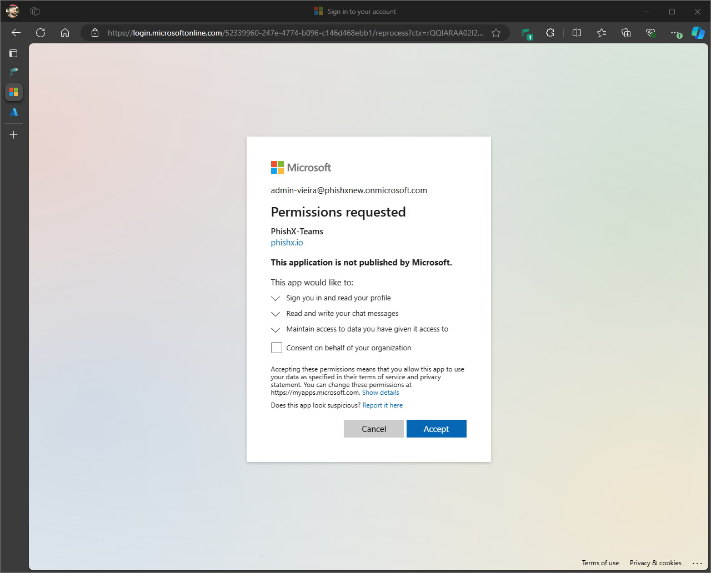Reload the page with refresh icon
The height and width of the screenshot is (573, 711).
point(41,33)
